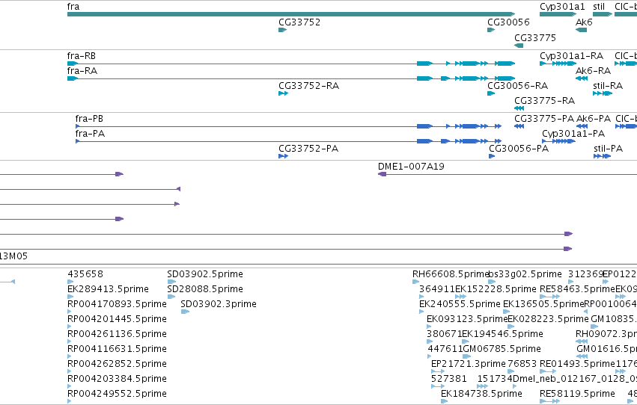Image resolution: width=637 pixels, height=405 pixels.
Task: Select the Cyp301a1 gene label
Action: tap(562, 7)
